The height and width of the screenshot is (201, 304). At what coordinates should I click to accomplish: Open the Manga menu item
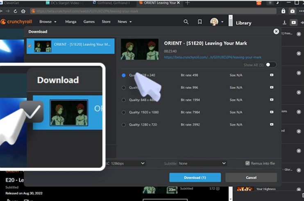(71, 22)
